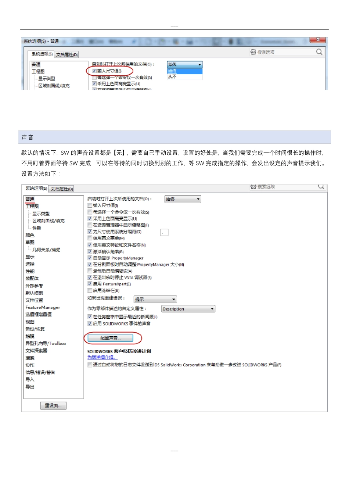349x494 pixels.
Task: Open the Description custom property dropdown
Action: coord(188,309)
